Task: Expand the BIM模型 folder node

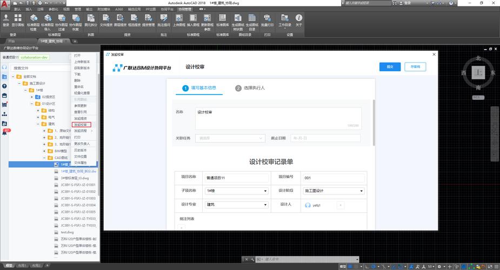Action: (x=44, y=151)
